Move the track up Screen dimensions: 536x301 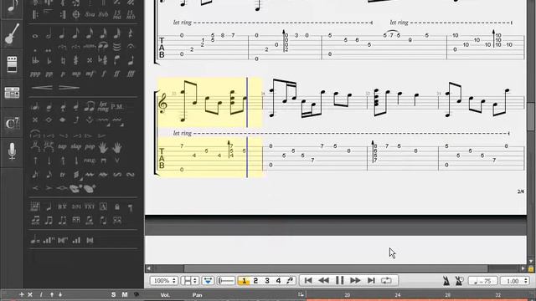[x=52, y=294]
